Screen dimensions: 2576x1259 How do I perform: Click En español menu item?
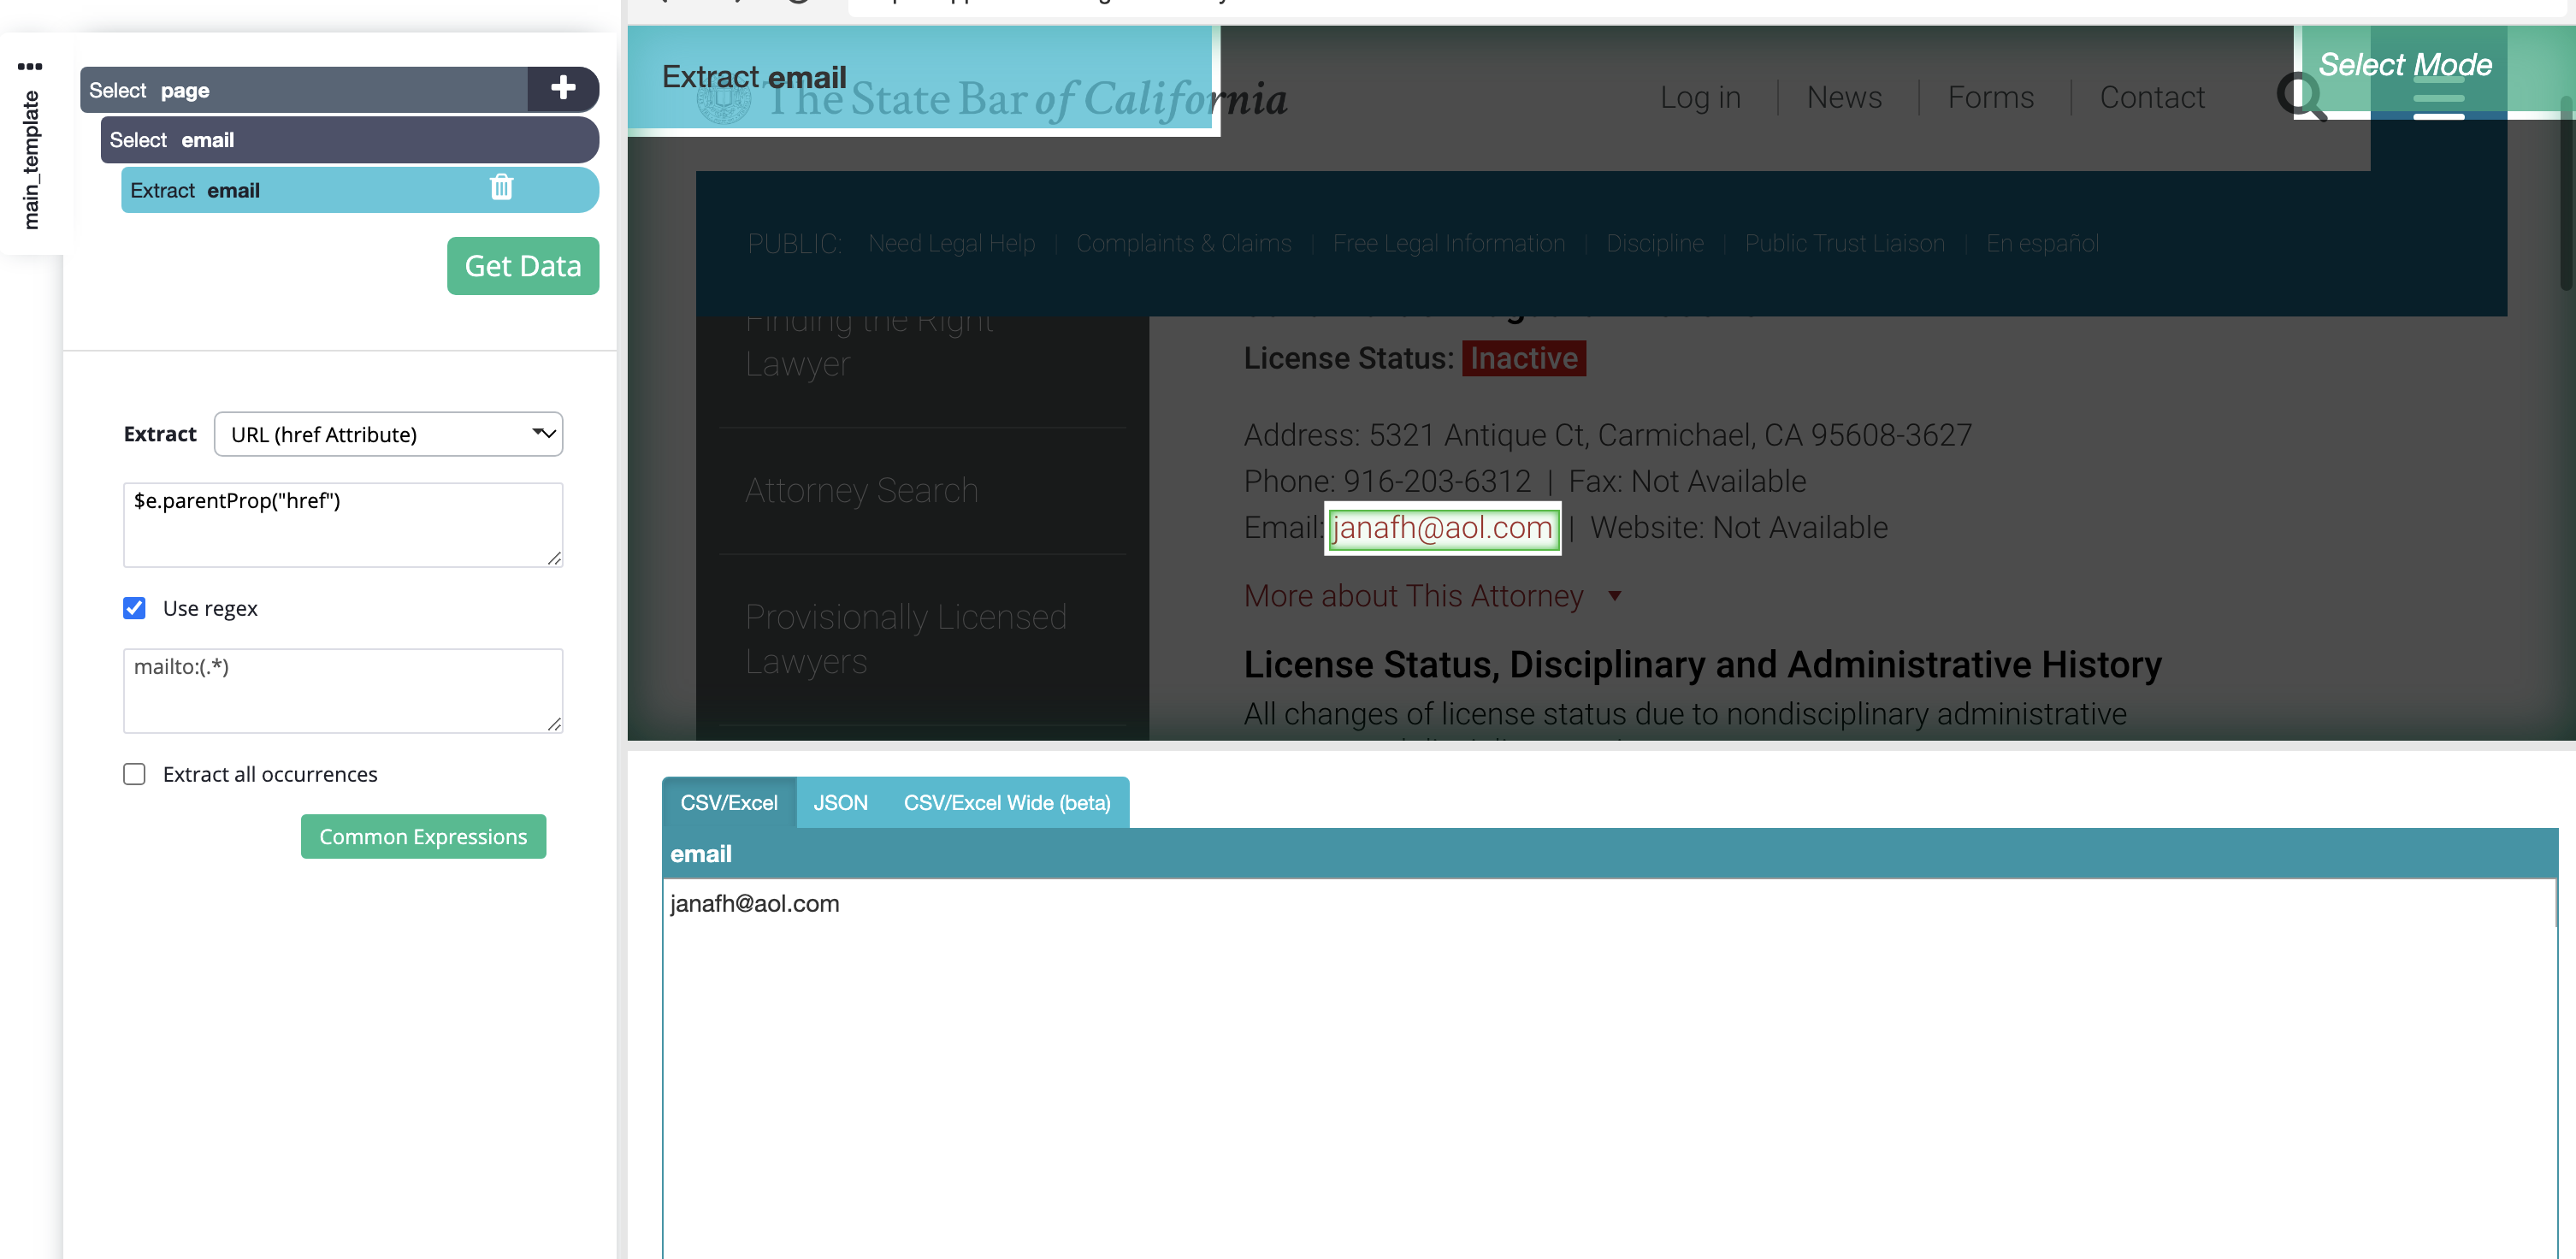[2042, 244]
